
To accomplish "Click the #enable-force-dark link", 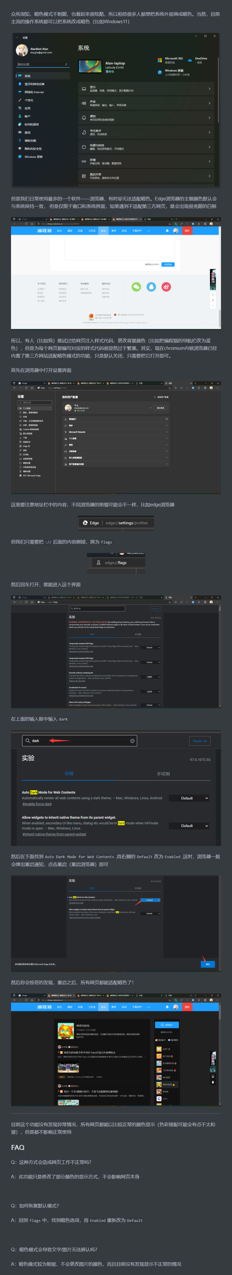I will click(37, 804).
